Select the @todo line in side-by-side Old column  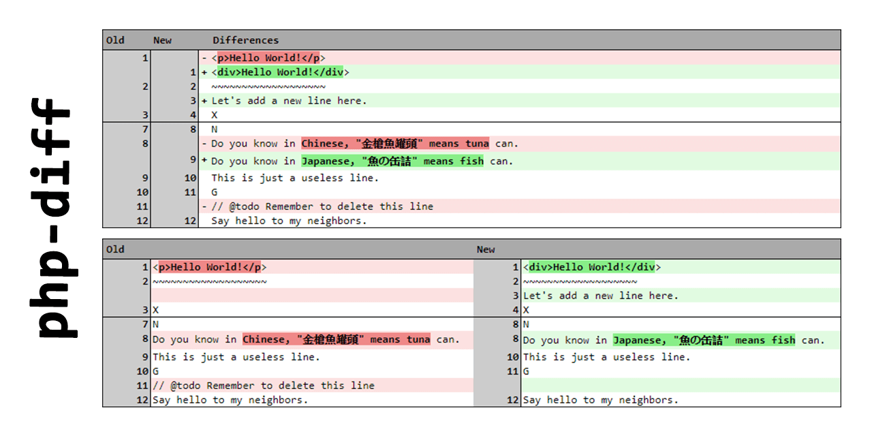pos(264,386)
